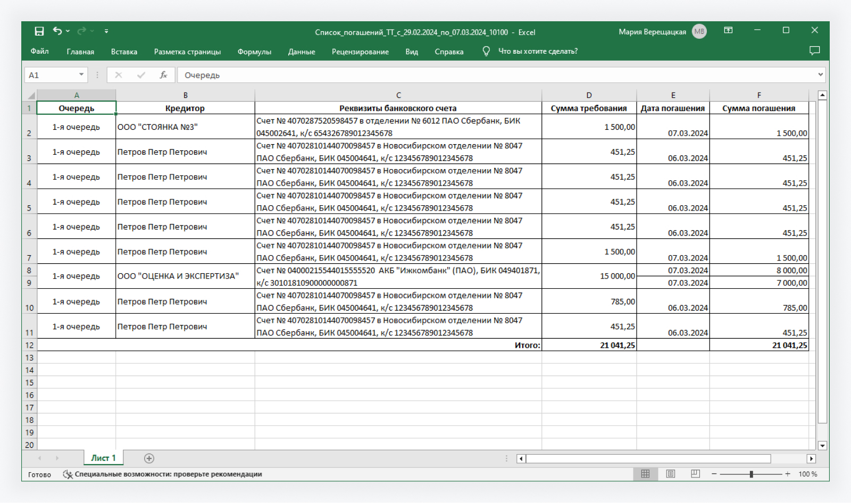The width and height of the screenshot is (851, 503).
Task: Click the Select All corner triangle
Action: 31,95
